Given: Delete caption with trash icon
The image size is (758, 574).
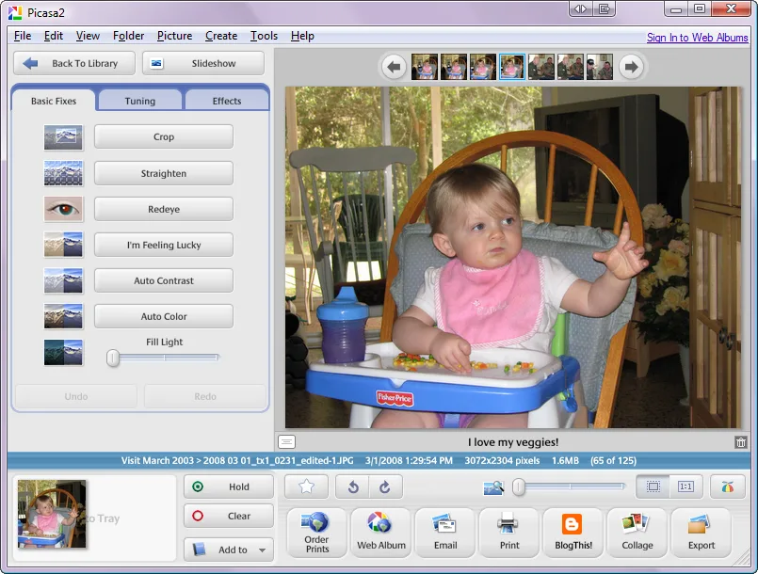Looking at the screenshot, I should (741, 441).
